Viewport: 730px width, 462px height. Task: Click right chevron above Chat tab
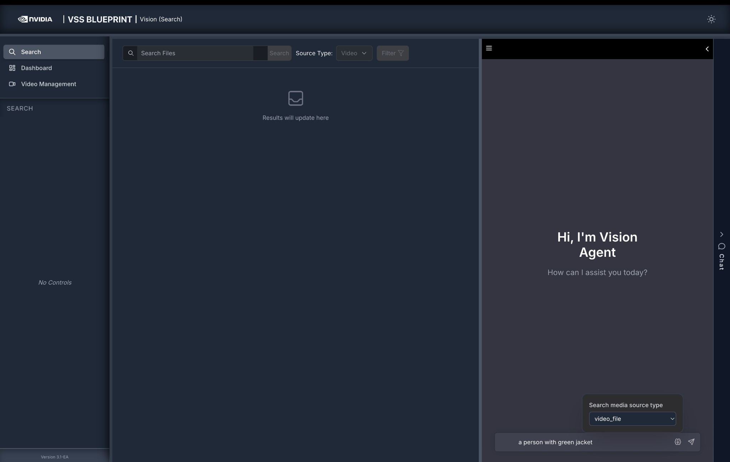[721, 234]
